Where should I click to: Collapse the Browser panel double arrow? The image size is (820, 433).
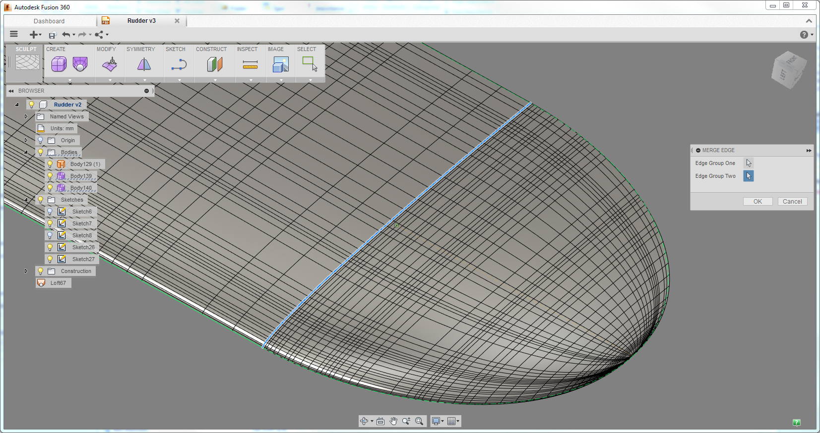[x=11, y=91]
